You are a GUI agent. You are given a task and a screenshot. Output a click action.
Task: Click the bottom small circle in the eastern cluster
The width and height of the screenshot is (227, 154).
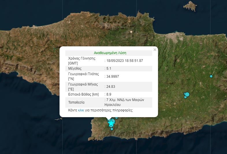[x=185, y=97]
